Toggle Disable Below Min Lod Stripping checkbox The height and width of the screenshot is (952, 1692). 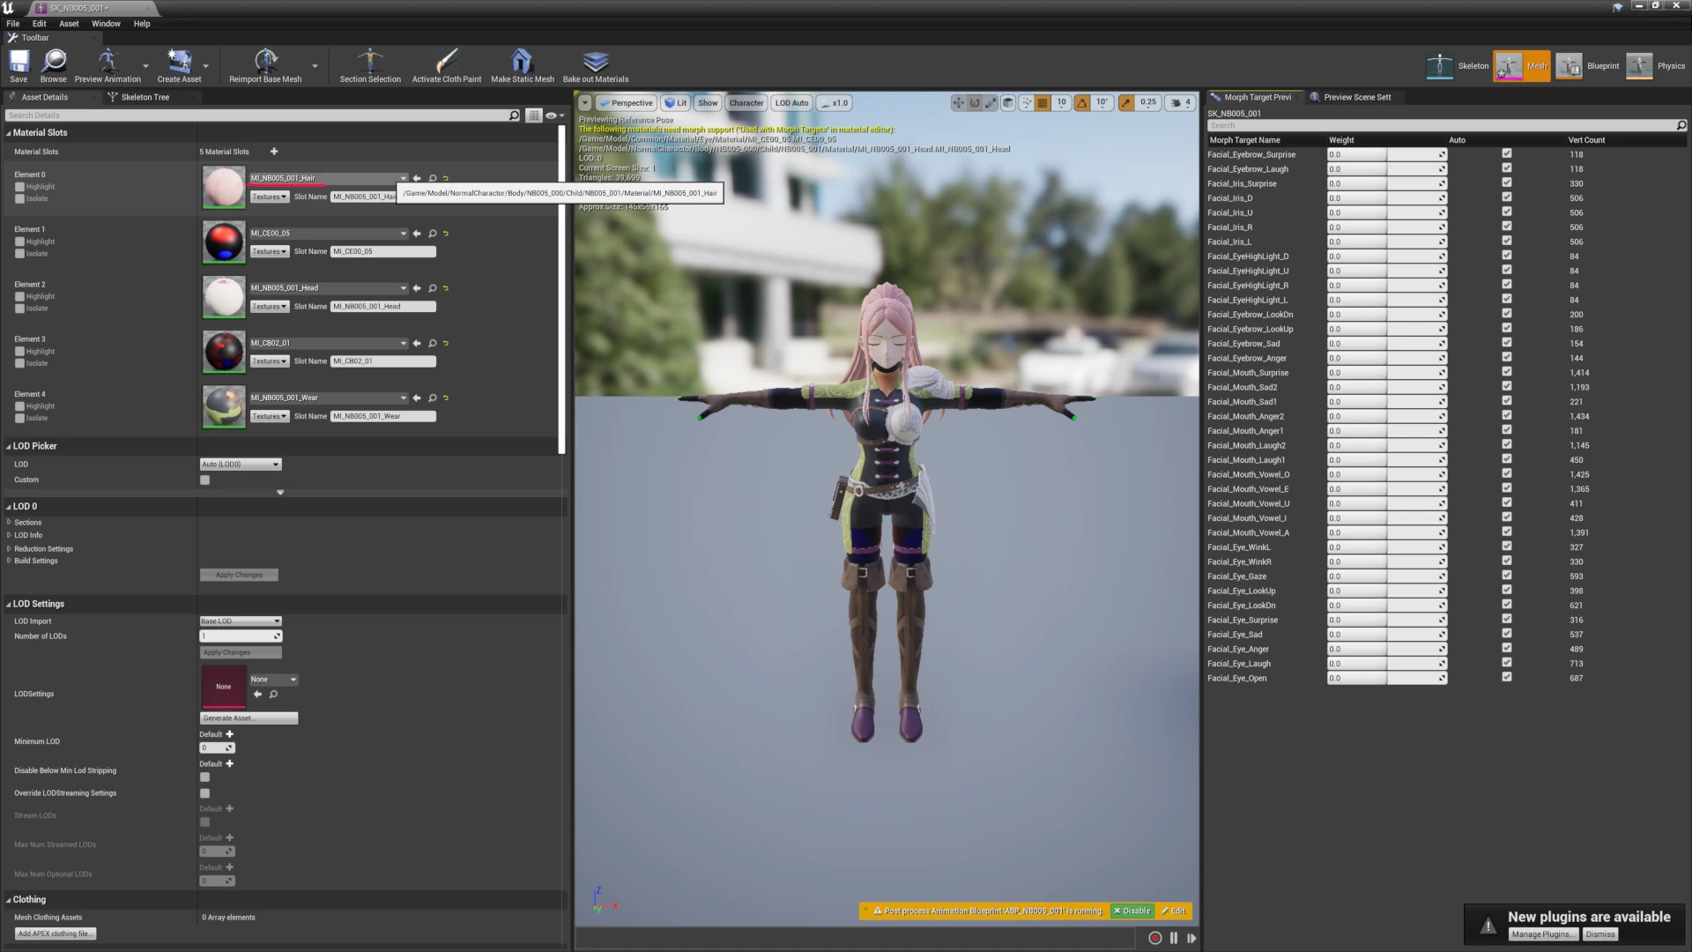pos(204,777)
